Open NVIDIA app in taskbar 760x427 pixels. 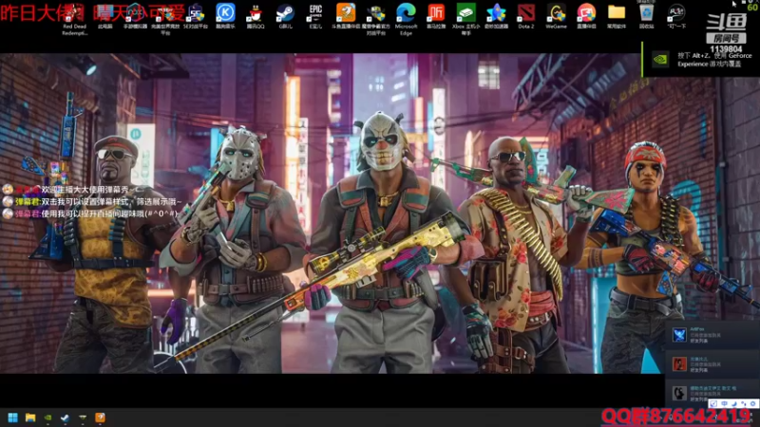[x=48, y=418]
